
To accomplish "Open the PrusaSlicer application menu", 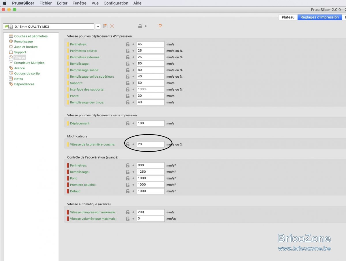I will [x=23, y=3].
